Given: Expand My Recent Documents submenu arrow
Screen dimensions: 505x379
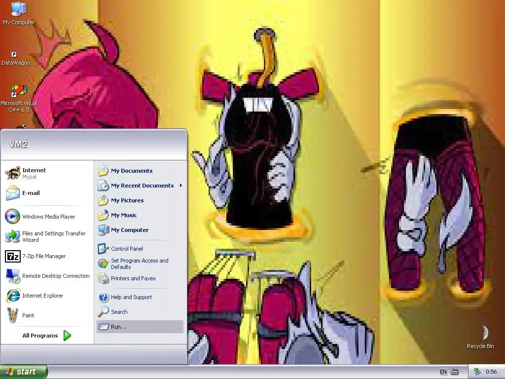Looking at the screenshot, I should tap(181, 186).
